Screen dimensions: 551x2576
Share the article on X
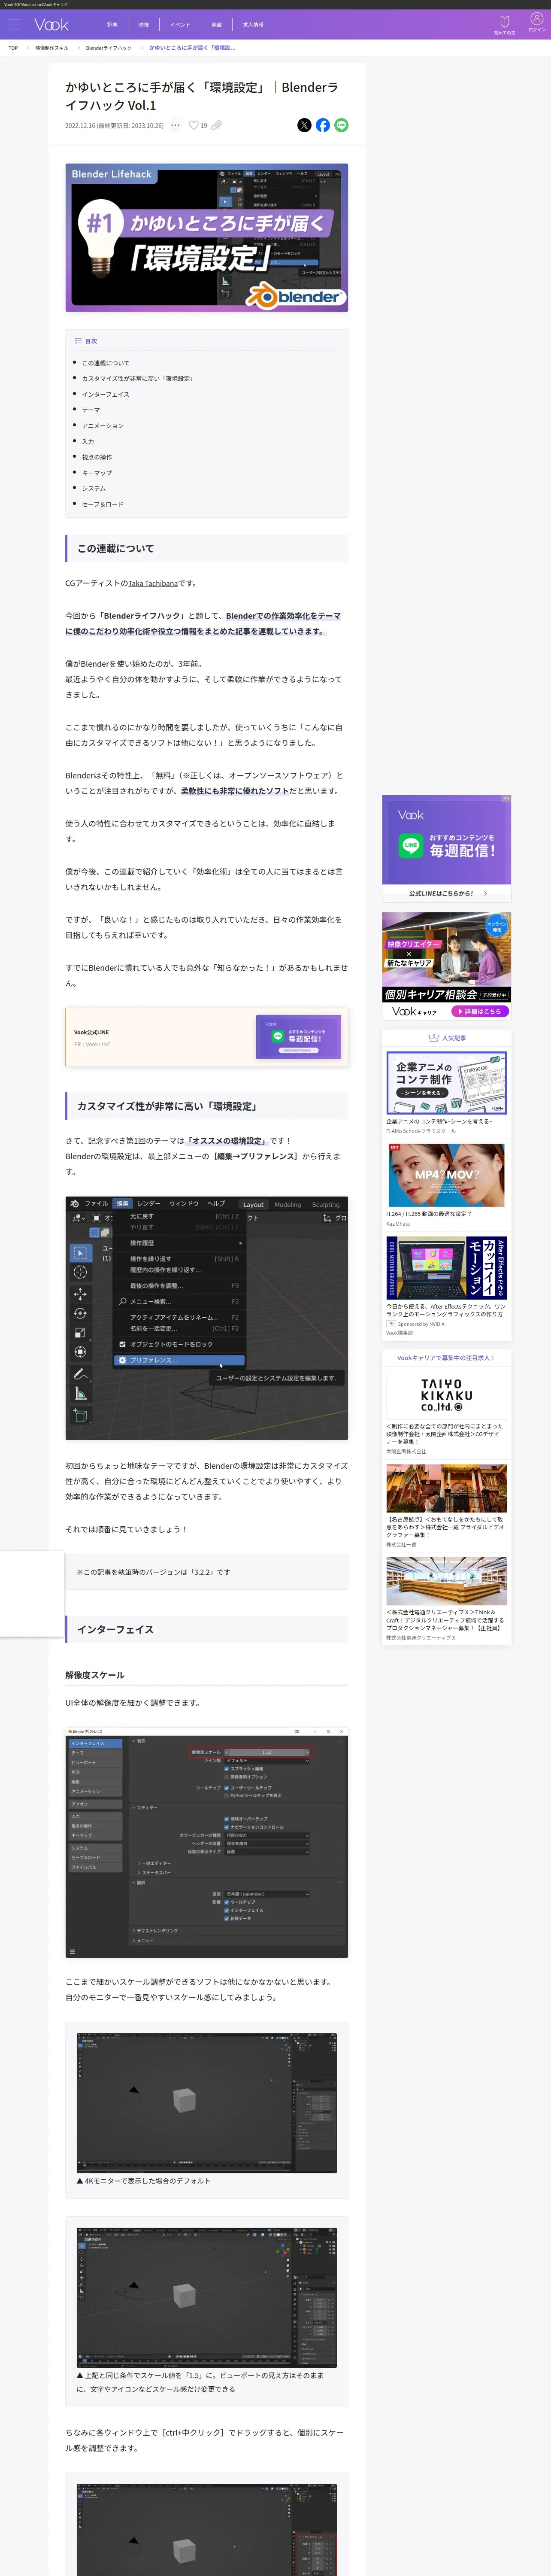304,125
